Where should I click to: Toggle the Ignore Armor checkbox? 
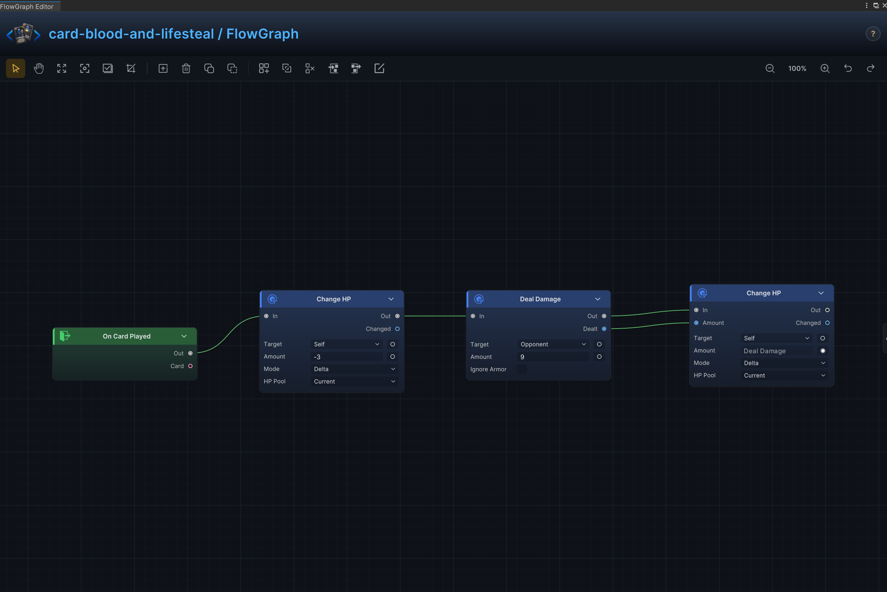[x=522, y=369]
